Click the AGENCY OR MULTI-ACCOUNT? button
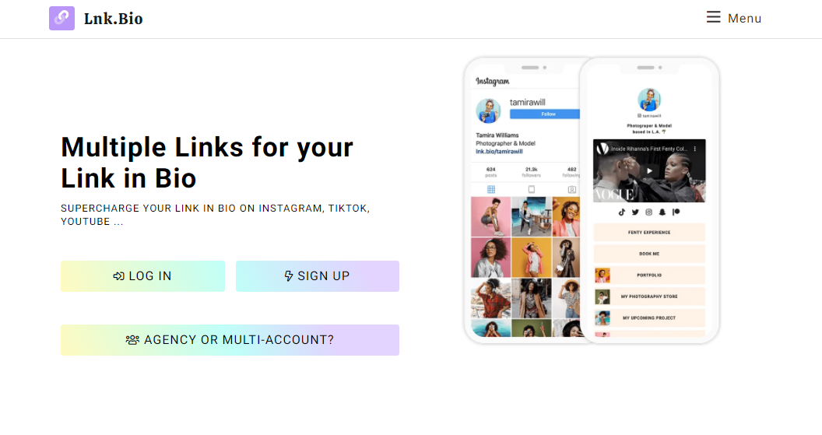This screenshot has height=435, width=822. click(x=230, y=340)
